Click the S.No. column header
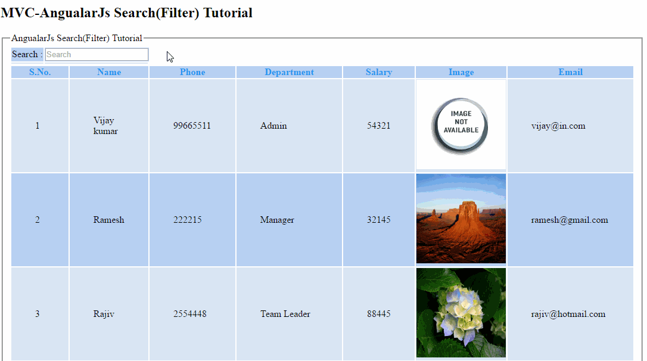The width and height of the screenshot is (647, 361). pos(39,71)
